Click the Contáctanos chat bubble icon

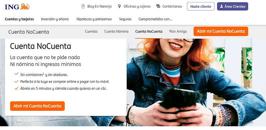point(158,6)
